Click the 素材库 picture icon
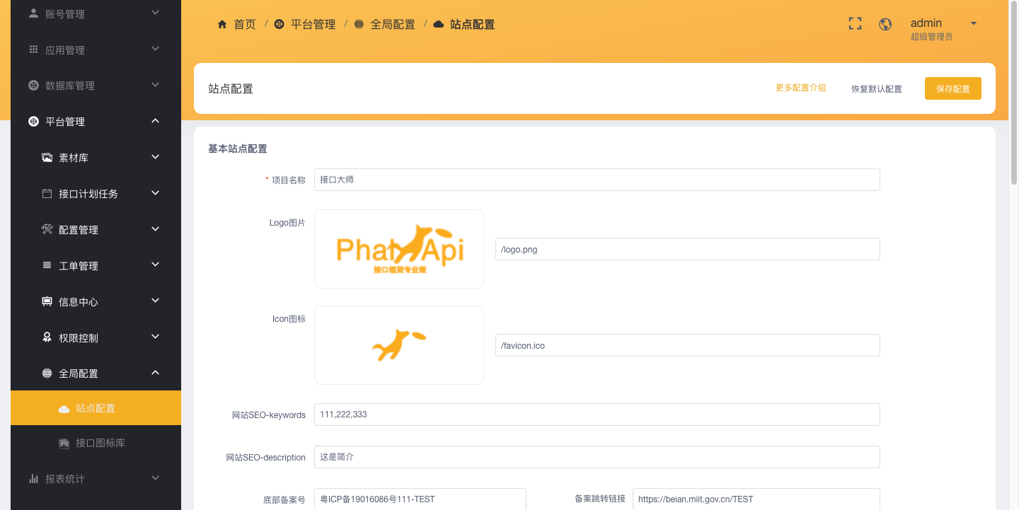 coord(47,158)
